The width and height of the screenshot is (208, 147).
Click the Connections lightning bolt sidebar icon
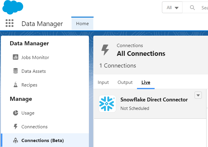pyautogui.click(x=16, y=127)
